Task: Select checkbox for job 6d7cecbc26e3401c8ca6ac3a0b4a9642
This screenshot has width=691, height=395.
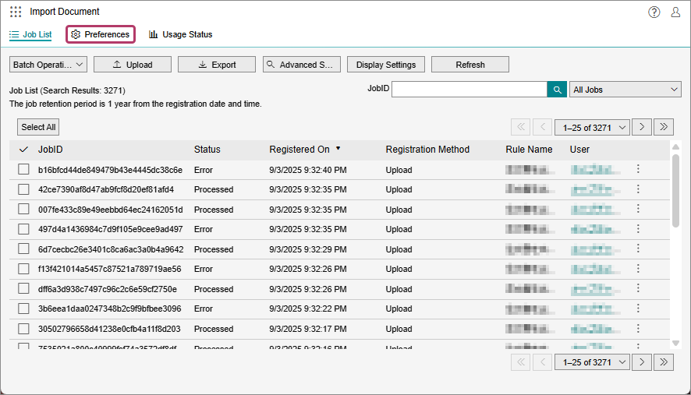Action: point(23,249)
